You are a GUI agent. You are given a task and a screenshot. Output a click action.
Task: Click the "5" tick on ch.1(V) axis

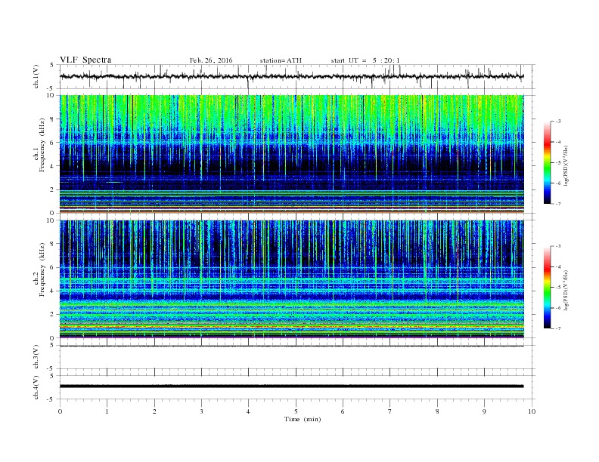[53, 65]
